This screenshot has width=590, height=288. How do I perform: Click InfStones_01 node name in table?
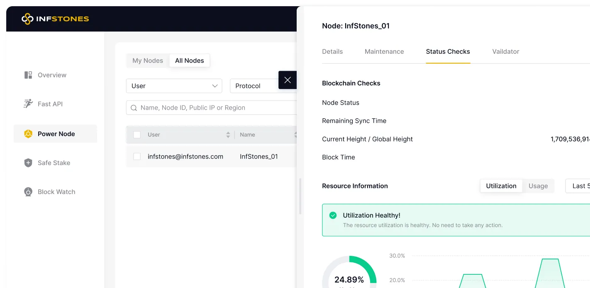259,156
